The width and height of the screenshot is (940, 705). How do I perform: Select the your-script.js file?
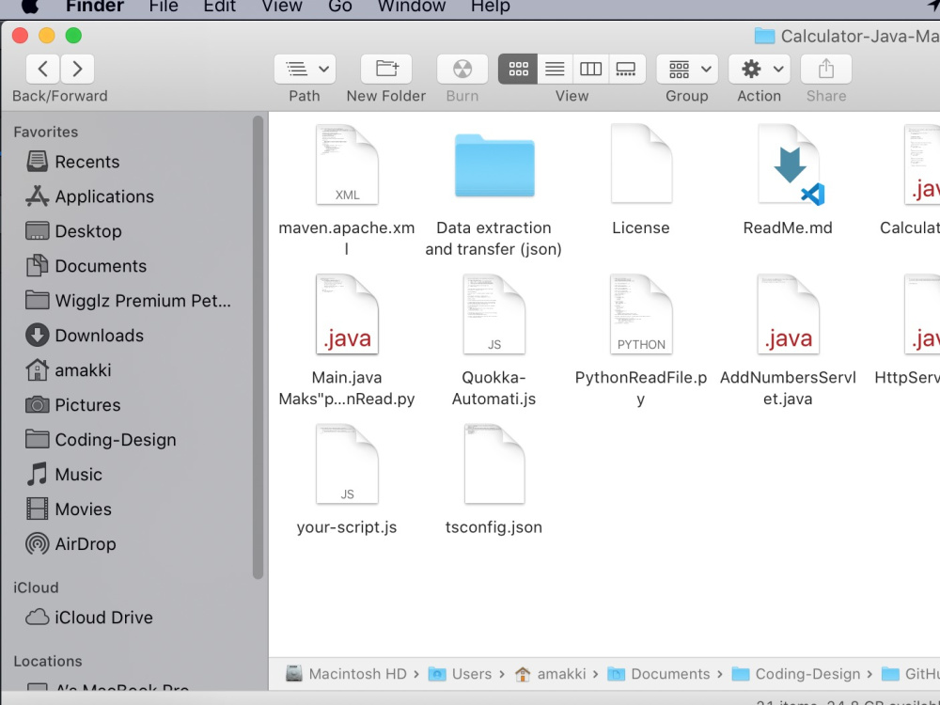347,464
